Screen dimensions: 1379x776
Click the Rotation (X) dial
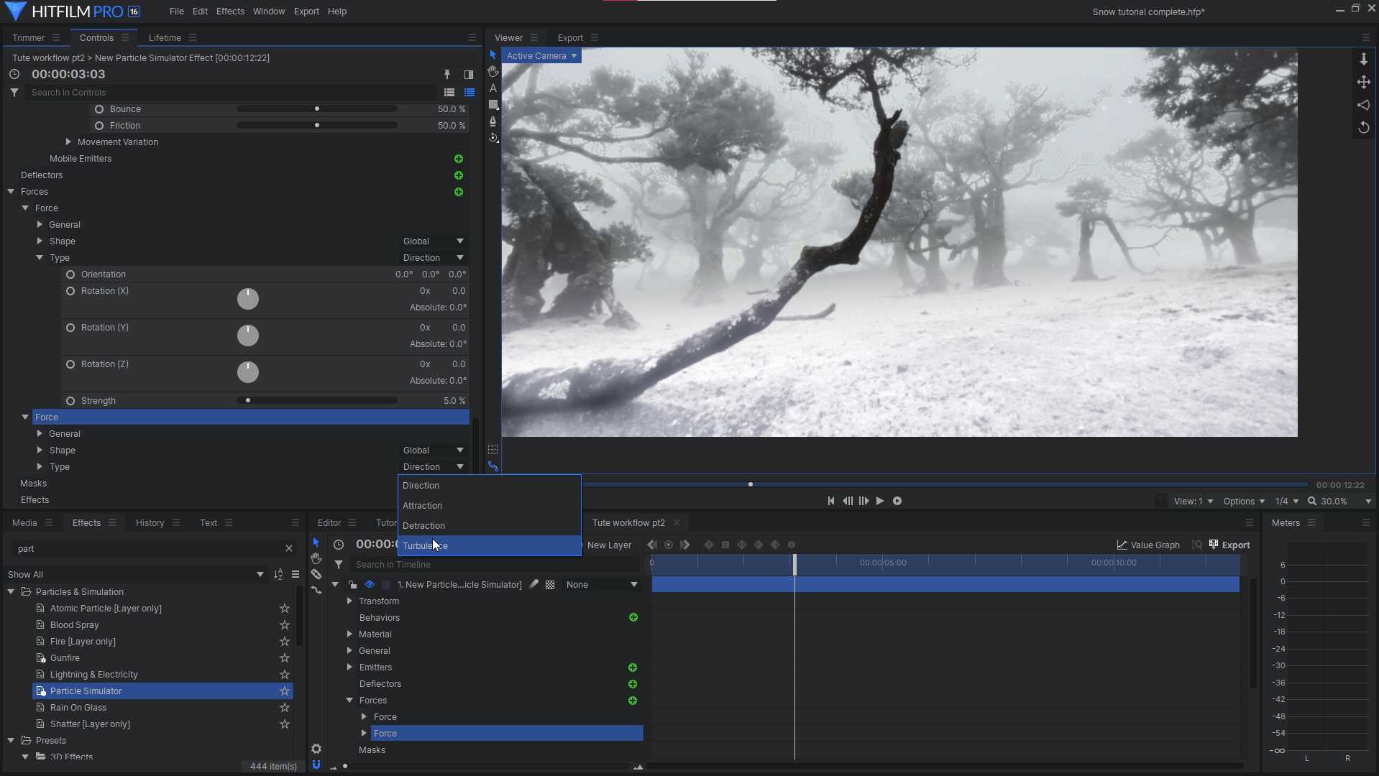click(248, 299)
